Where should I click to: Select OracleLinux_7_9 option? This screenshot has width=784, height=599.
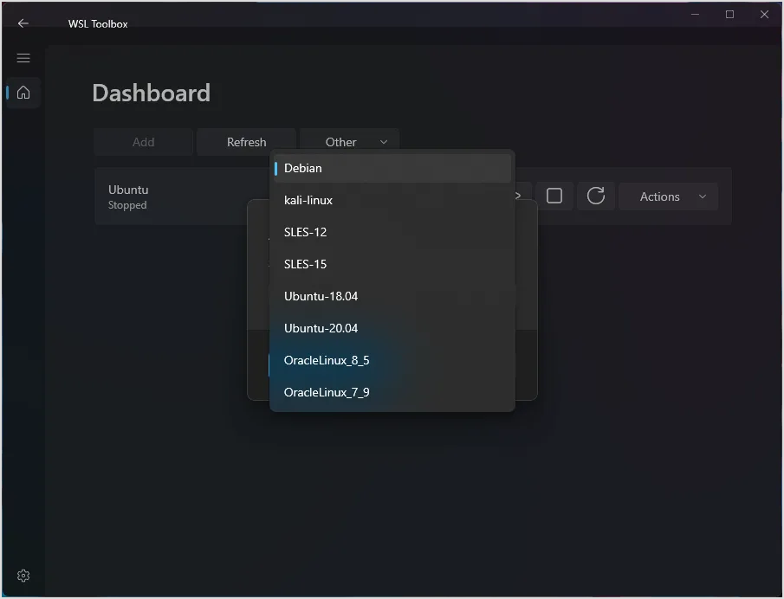(x=392, y=392)
